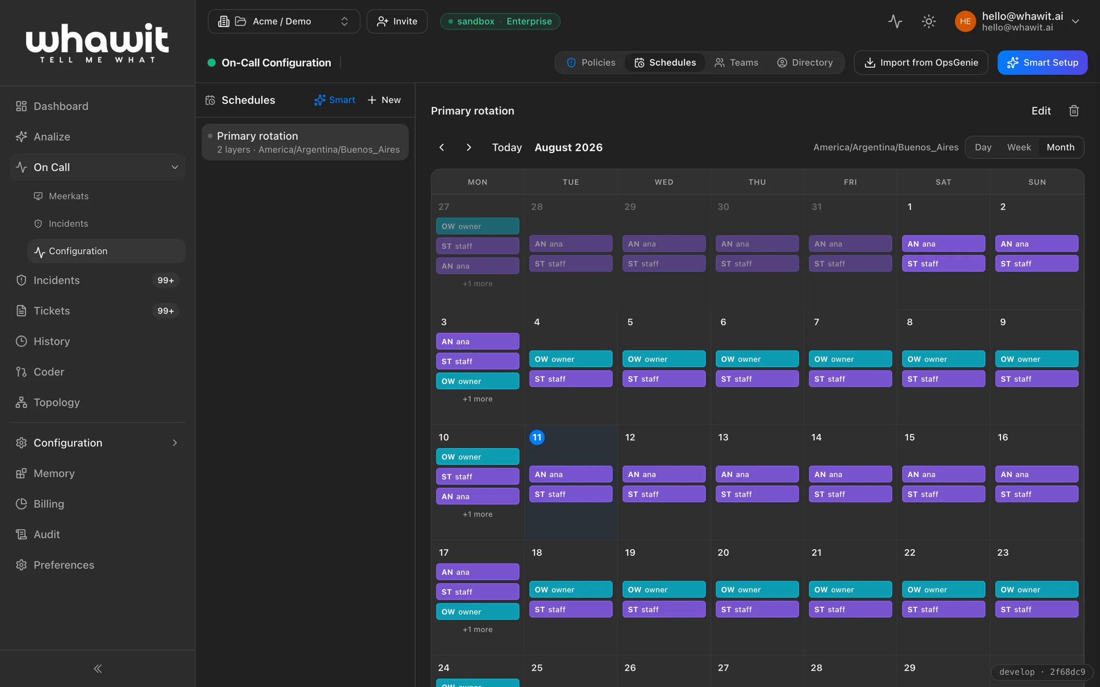Open Topology in sidebar
This screenshot has width=1100, height=687.
pos(97,402)
